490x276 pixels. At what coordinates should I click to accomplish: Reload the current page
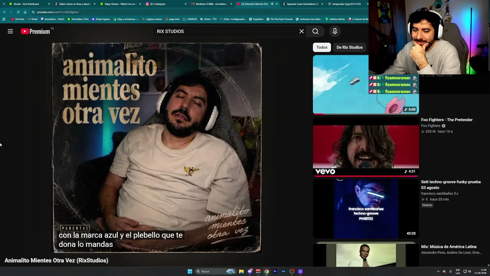coord(18,12)
